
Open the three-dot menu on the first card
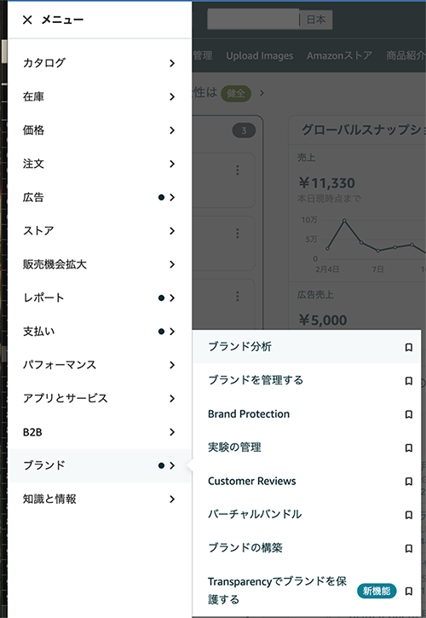(237, 170)
